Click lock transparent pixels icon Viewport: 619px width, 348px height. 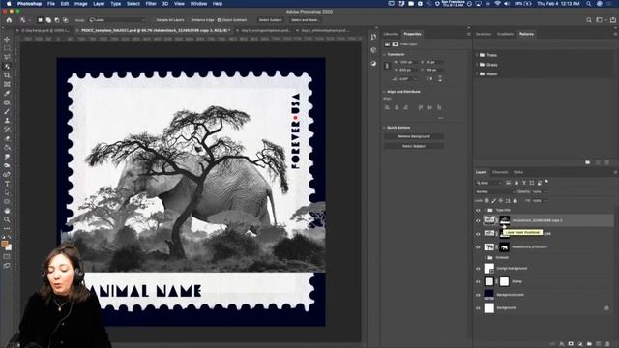[486, 201]
